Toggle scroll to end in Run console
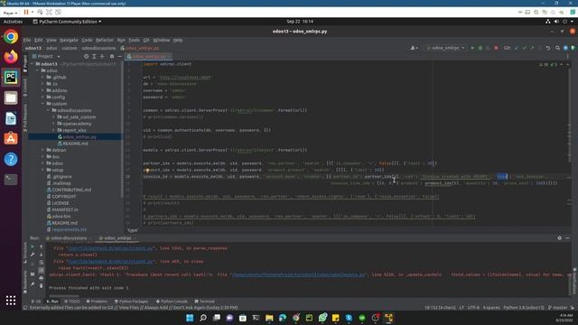 [41, 270]
